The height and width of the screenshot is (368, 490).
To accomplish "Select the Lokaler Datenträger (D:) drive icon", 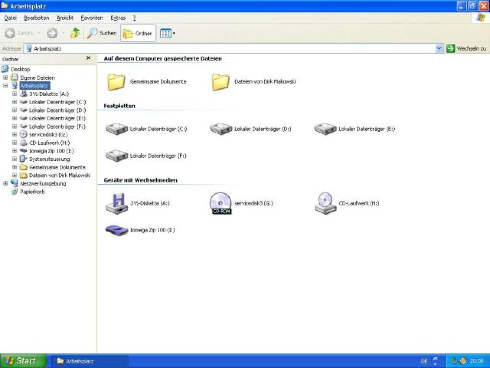I will 221,129.
